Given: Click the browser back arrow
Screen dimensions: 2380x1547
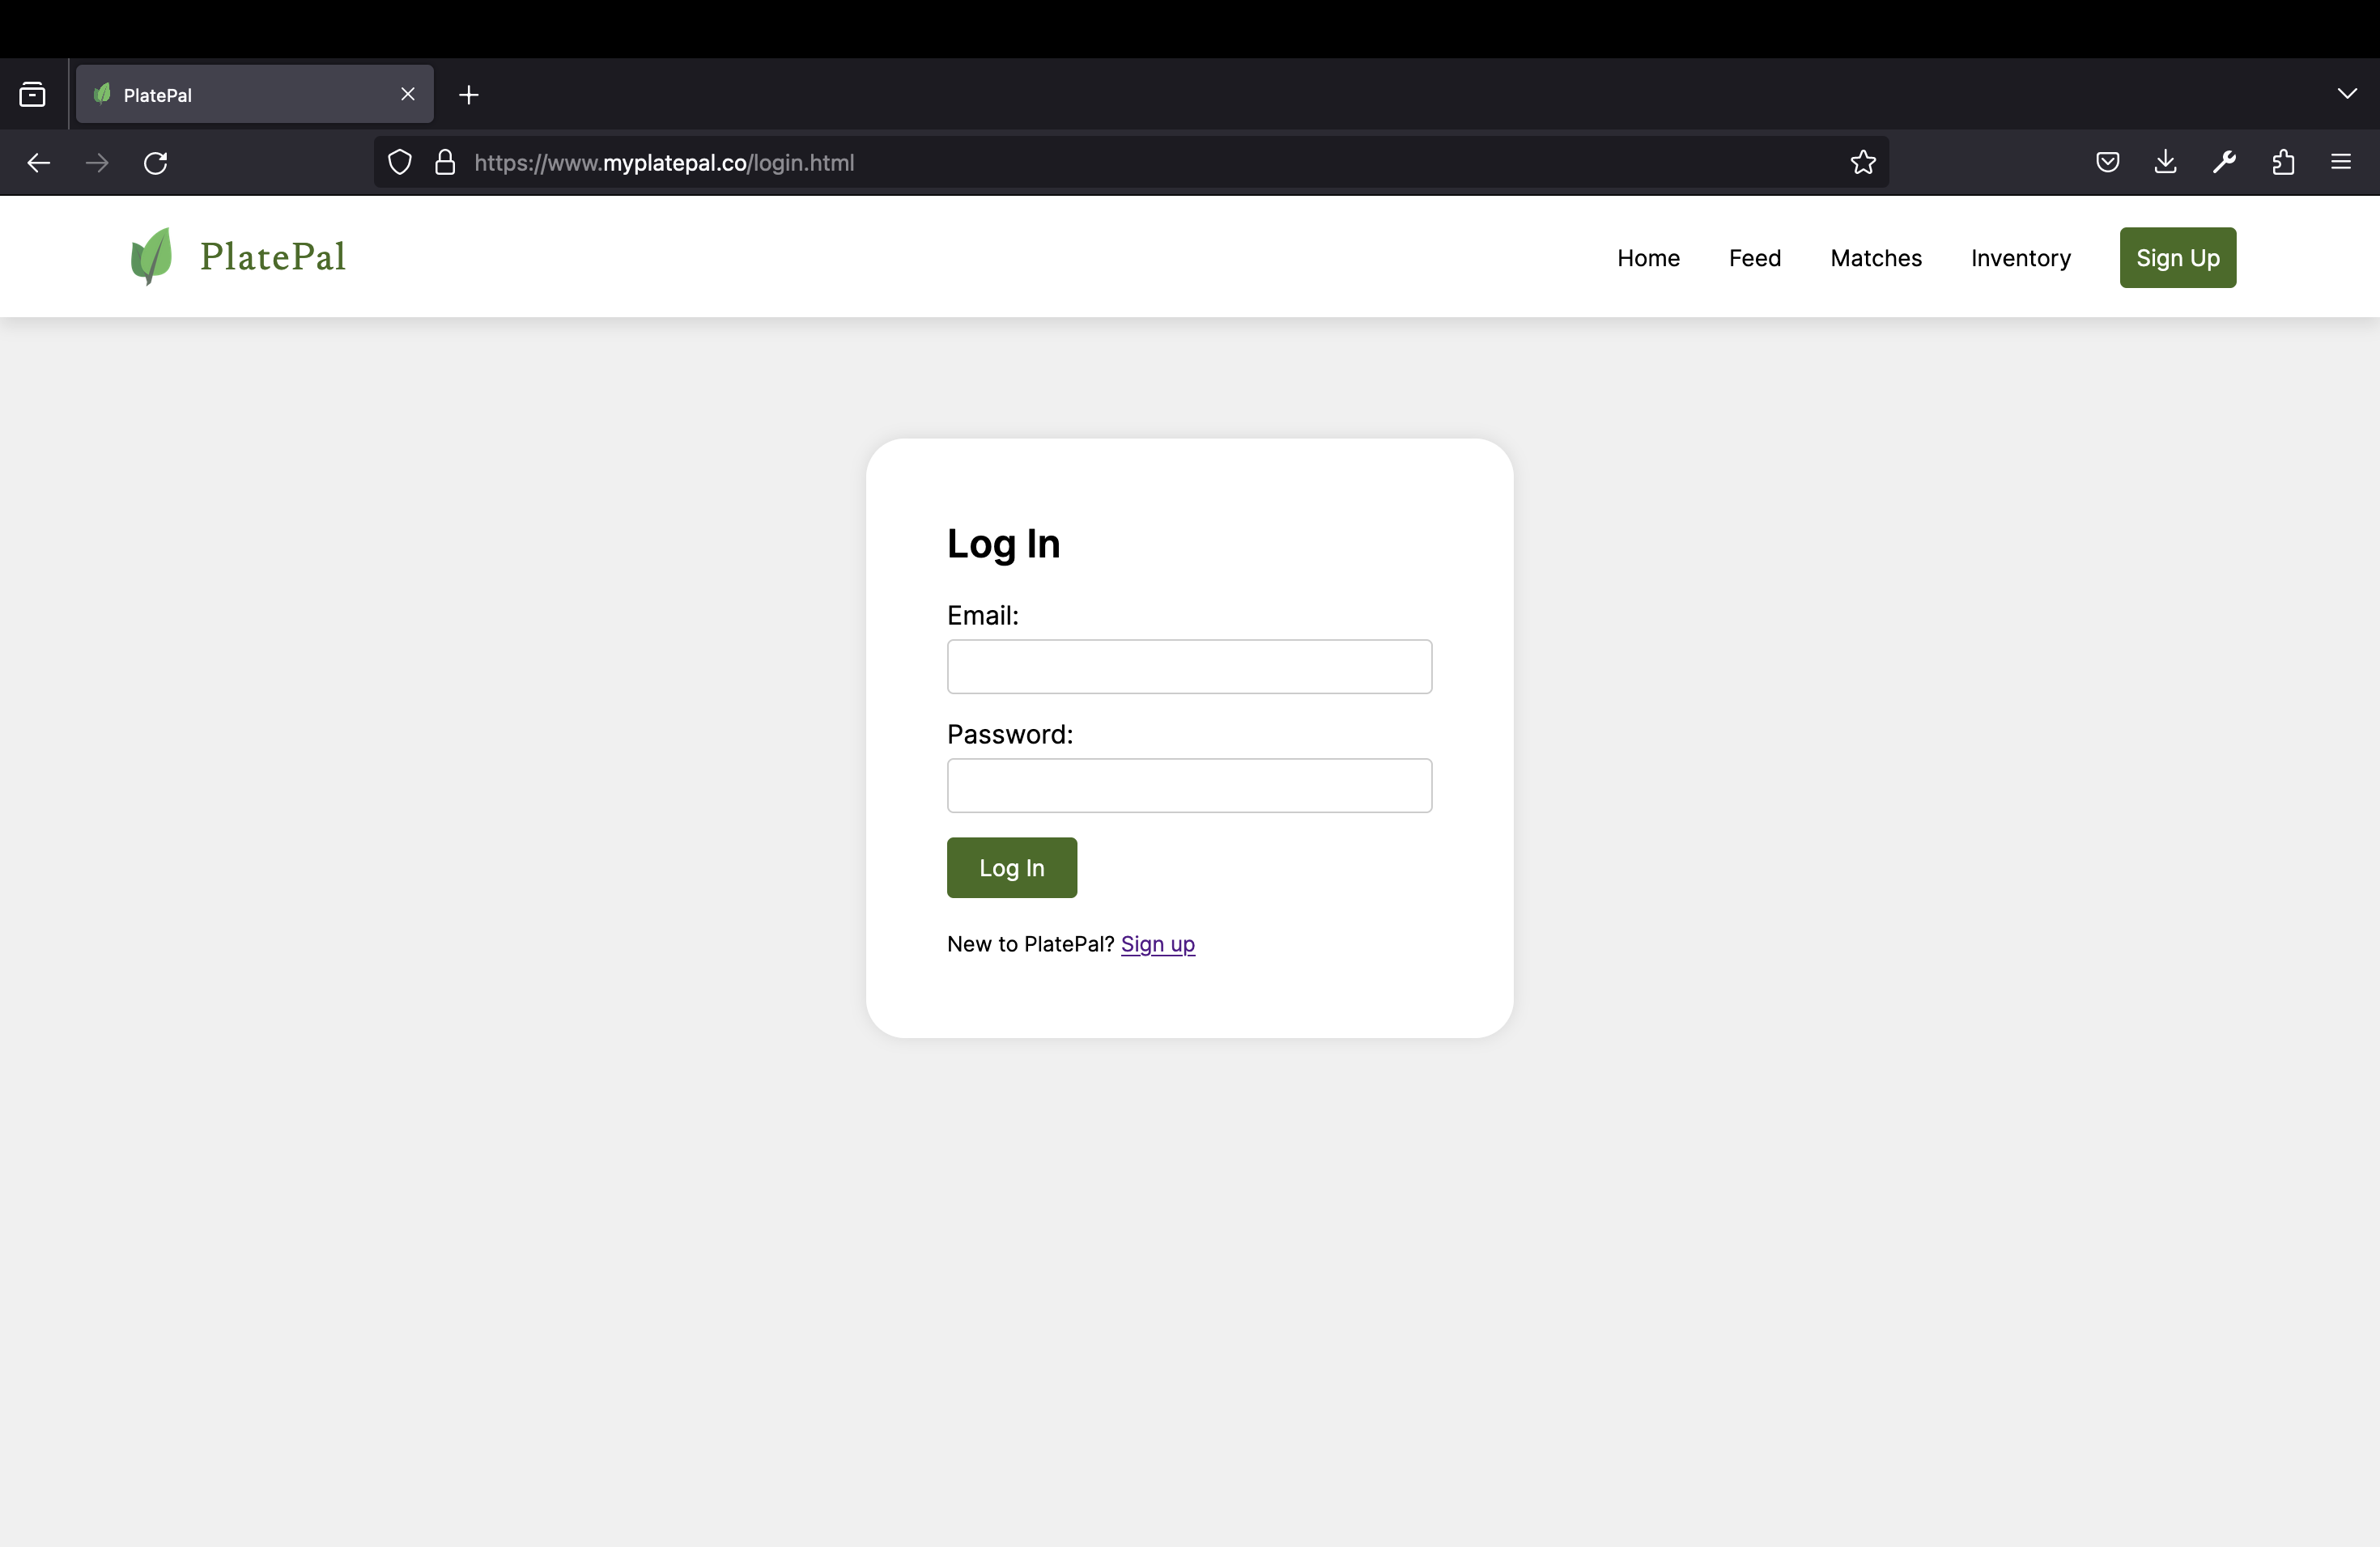Looking at the screenshot, I should tap(38, 163).
